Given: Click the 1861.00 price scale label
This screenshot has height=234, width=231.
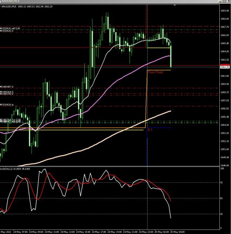Looking at the screenshot, I should (225, 76).
